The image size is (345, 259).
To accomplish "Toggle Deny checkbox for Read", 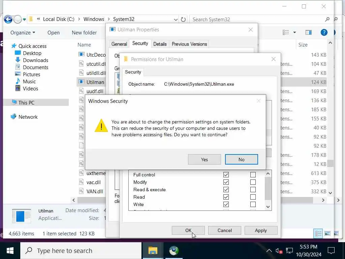I will click(x=253, y=197).
